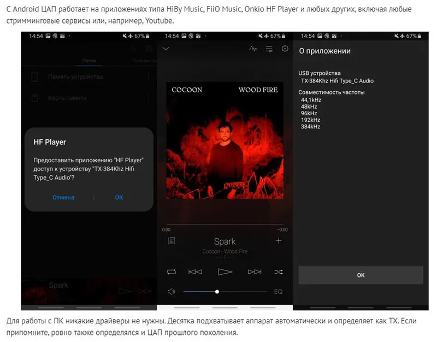
Task: Click the track progress bar
Action: pos(225,224)
